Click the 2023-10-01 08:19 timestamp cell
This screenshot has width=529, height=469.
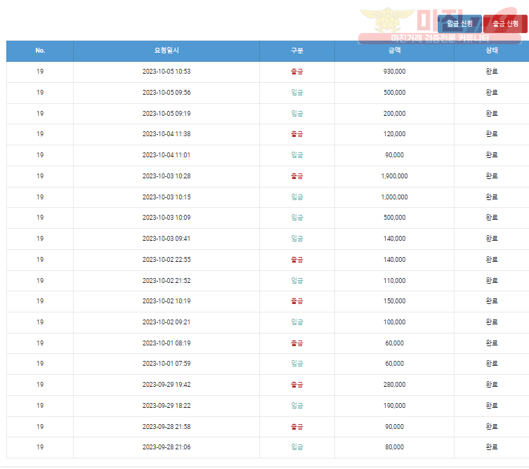(166, 343)
